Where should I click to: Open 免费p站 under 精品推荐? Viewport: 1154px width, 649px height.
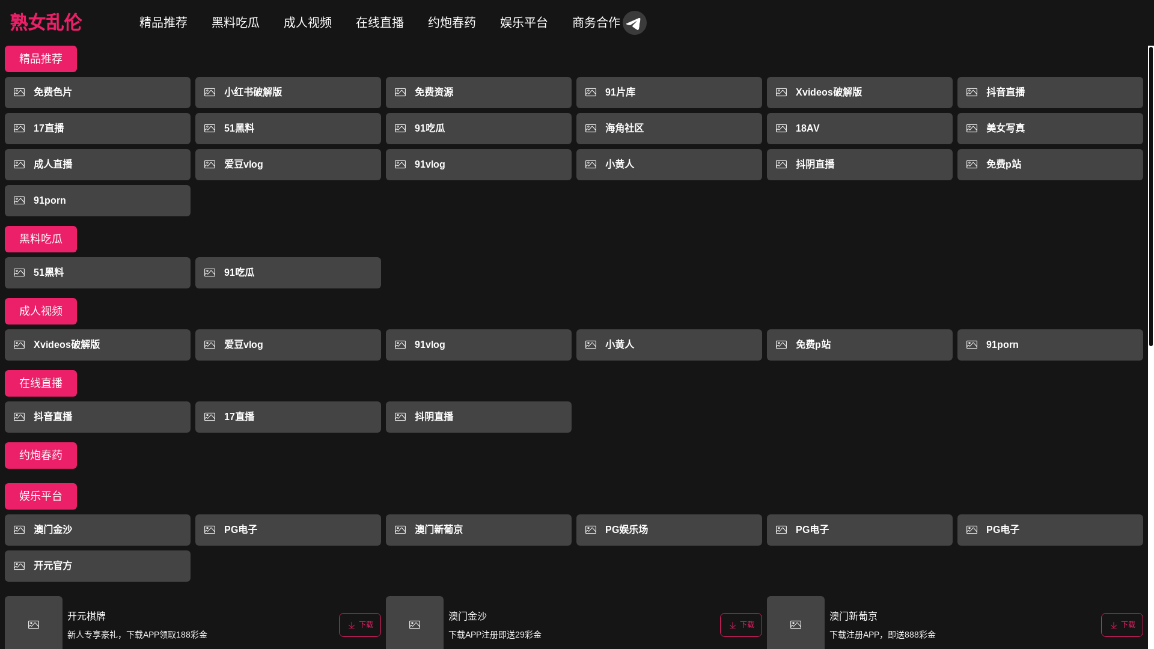click(1050, 165)
